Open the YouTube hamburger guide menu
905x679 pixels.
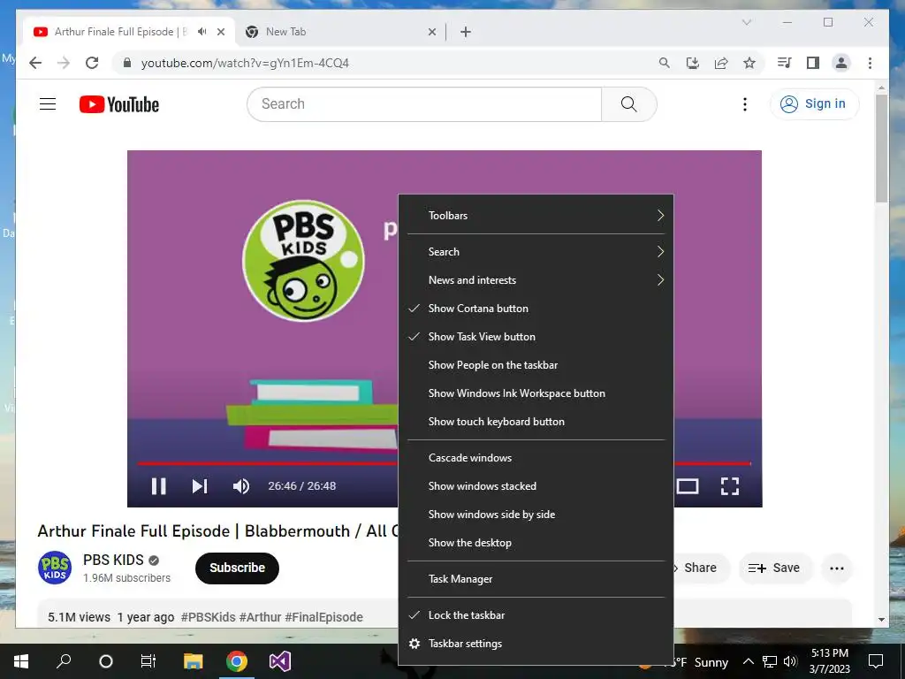click(x=48, y=104)
